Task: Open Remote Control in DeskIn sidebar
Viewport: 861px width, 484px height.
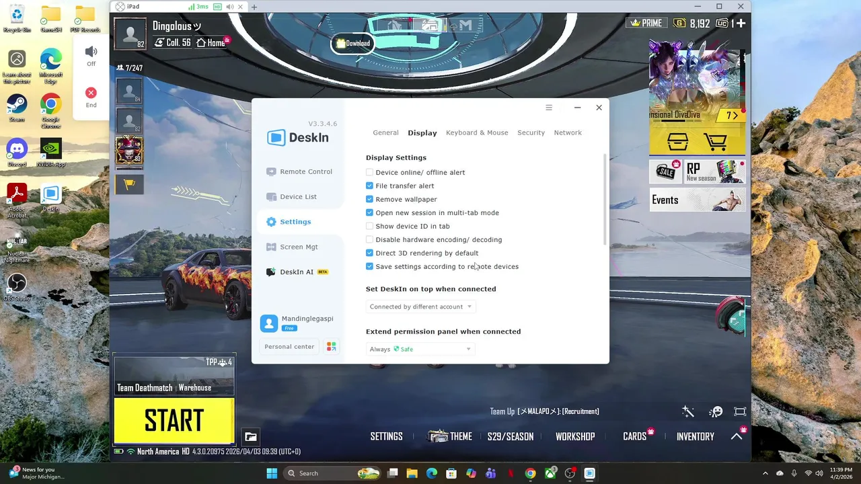Action: 299,171
